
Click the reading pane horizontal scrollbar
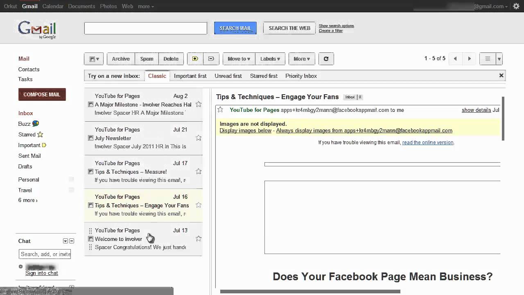click(x=310, y=292)
